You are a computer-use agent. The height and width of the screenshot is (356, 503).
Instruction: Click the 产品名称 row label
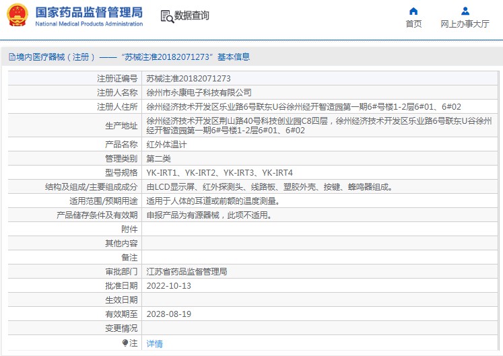(x=121, y=145)
